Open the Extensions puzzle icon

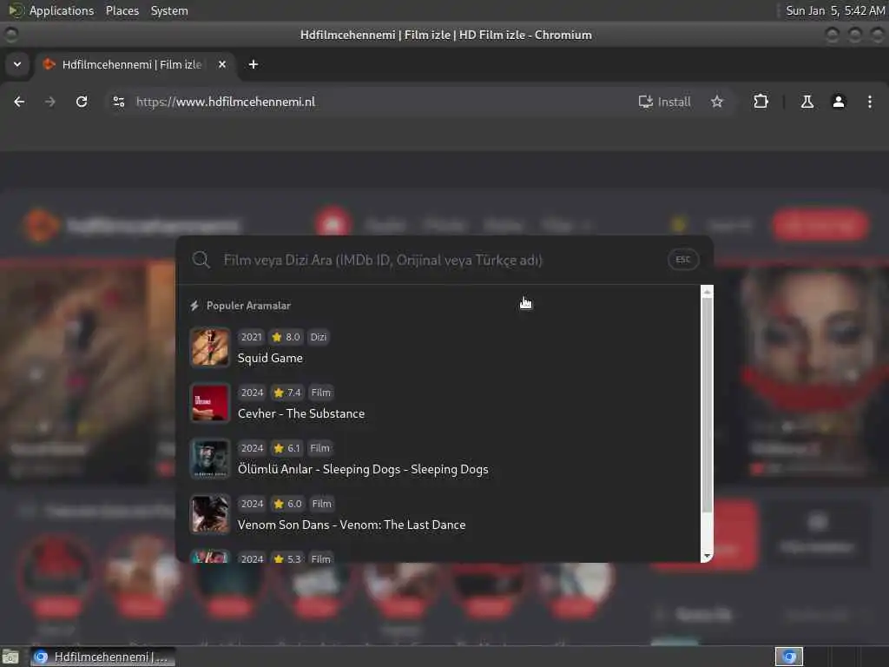click(x=761, y=102)
